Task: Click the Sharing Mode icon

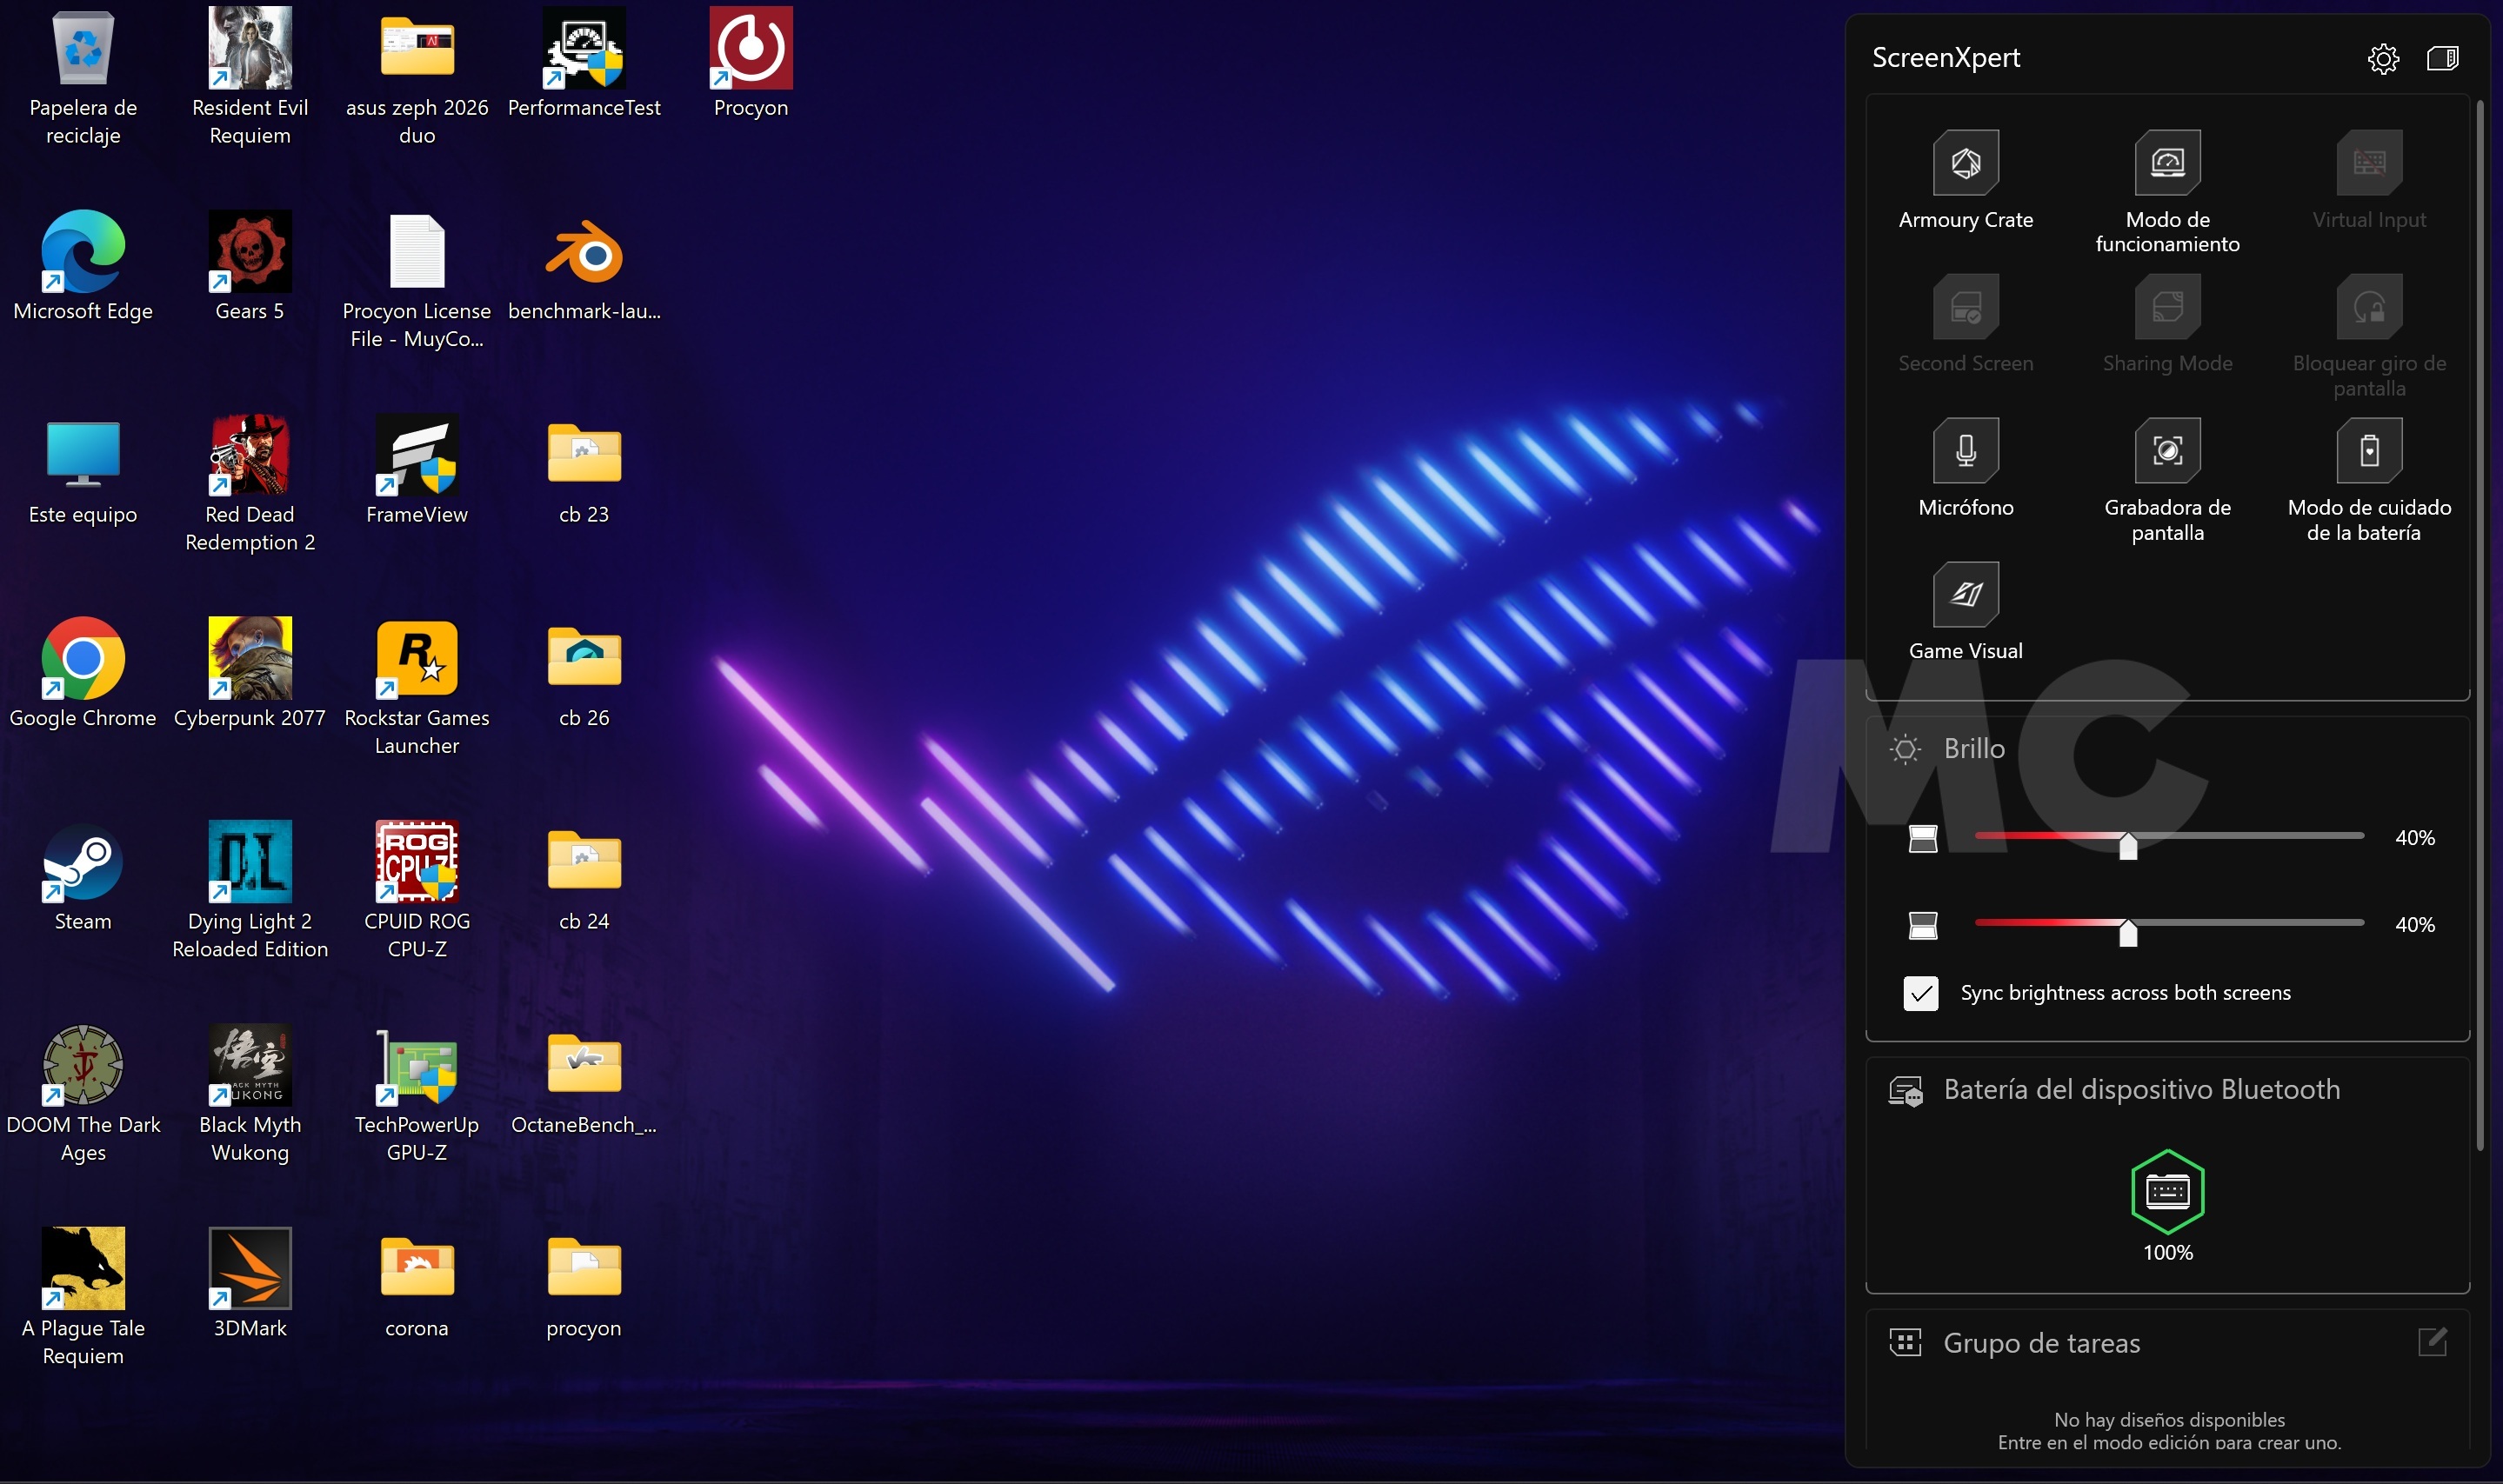Action: [2167, 307]
